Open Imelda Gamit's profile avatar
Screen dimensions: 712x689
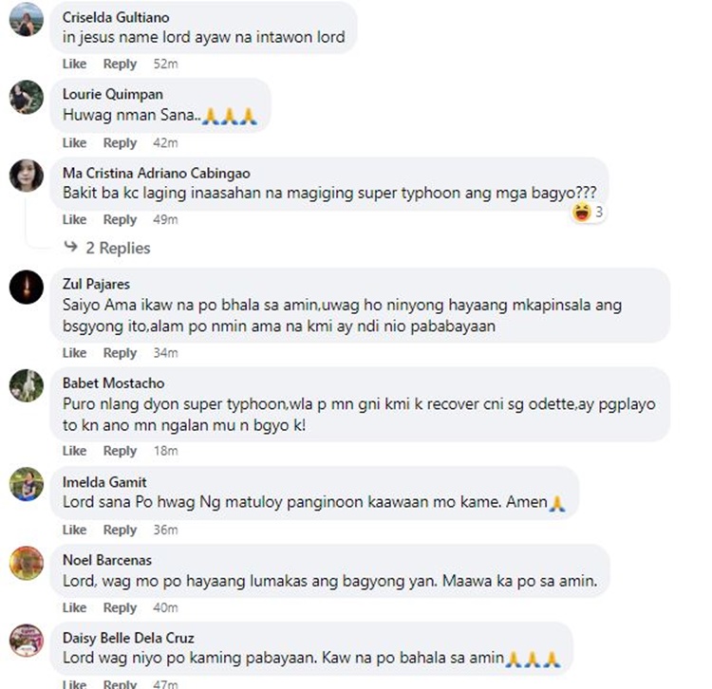(x=26, y=484)
